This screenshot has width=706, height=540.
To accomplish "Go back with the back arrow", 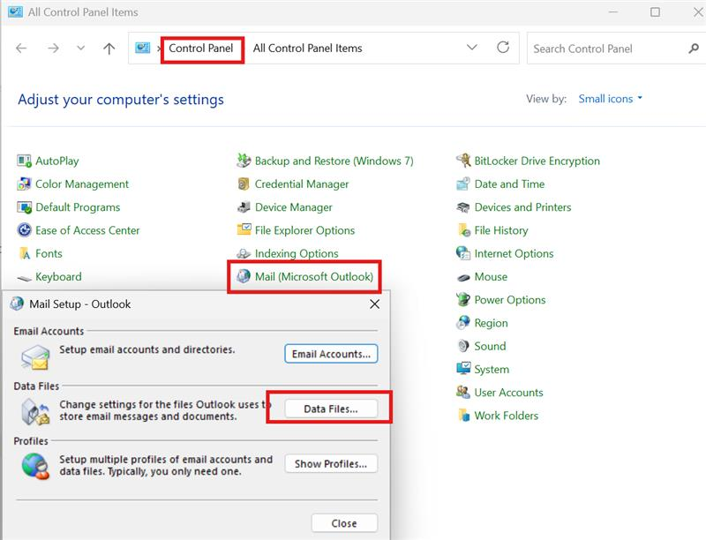I will click(21, 48).
